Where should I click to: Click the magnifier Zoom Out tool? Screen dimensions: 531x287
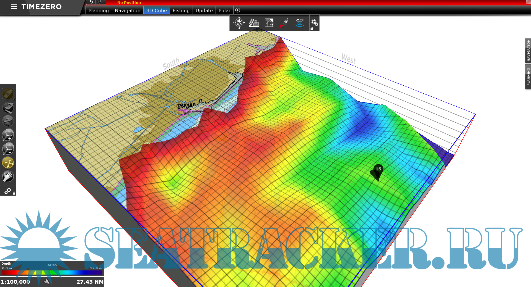tap(8, 149)
